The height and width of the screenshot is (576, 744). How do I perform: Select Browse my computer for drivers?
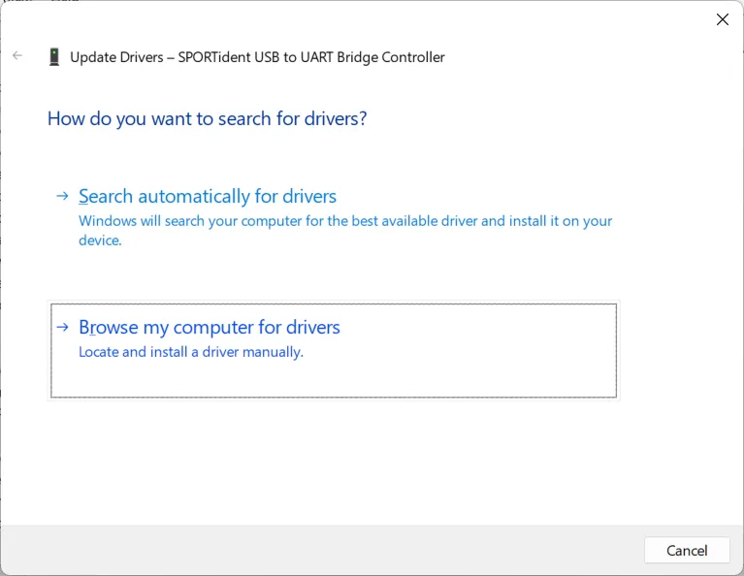click(x=210, y=327)
